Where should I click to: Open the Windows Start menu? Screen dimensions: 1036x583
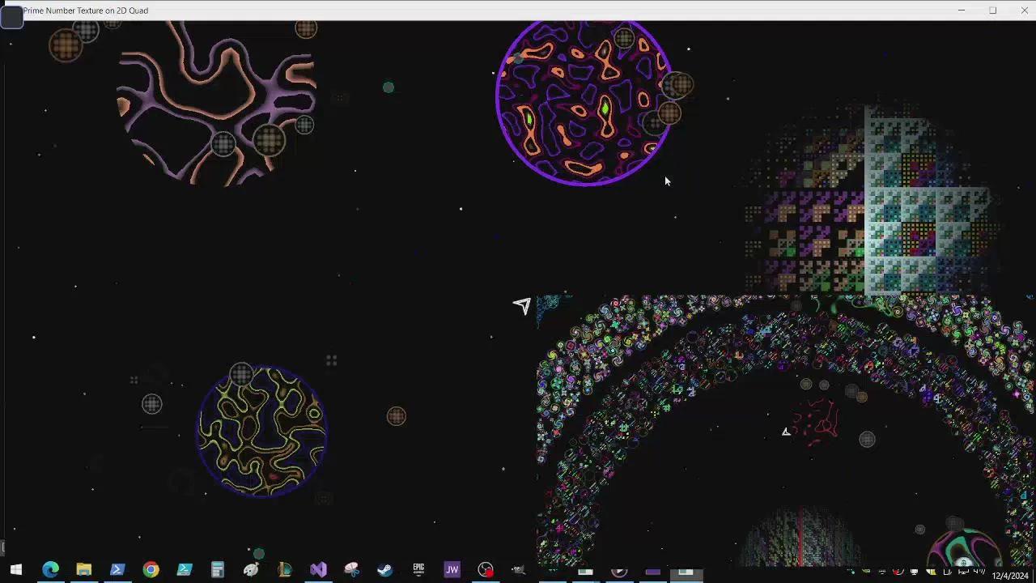pyautogui.click(x=16, y=569)
